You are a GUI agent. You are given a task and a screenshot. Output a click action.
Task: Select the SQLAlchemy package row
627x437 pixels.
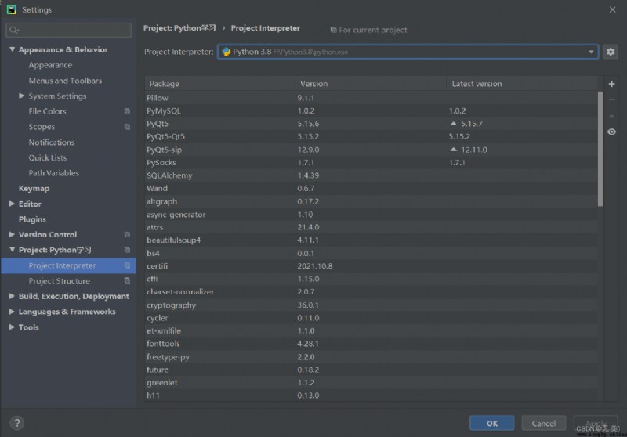371,175
